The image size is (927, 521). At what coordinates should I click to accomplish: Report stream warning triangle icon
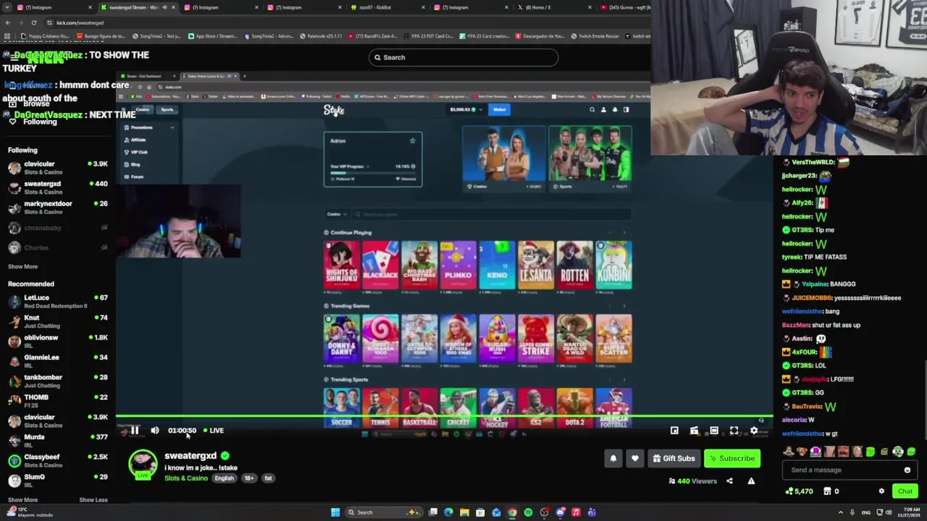tap(751, 481)
